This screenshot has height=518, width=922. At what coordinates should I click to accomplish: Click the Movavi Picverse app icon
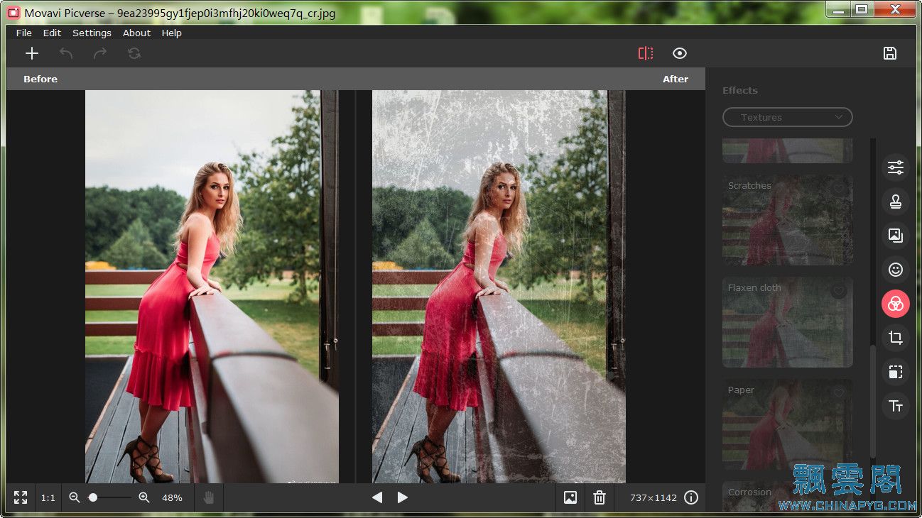pyautogui.click(x=13, y=13)
